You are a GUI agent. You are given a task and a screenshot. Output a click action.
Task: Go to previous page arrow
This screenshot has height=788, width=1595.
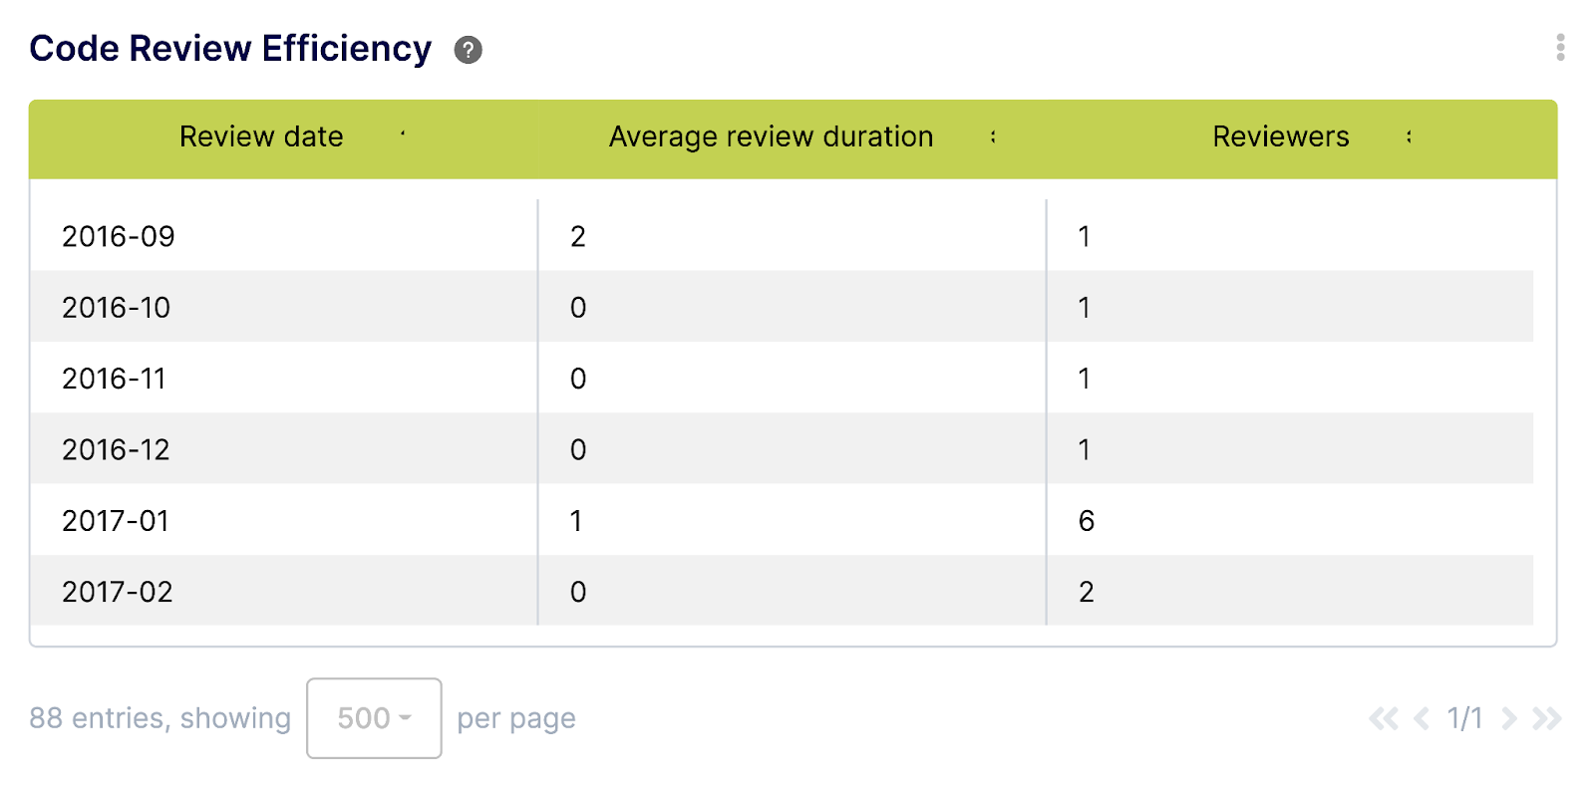click(x=1422, y=718)
